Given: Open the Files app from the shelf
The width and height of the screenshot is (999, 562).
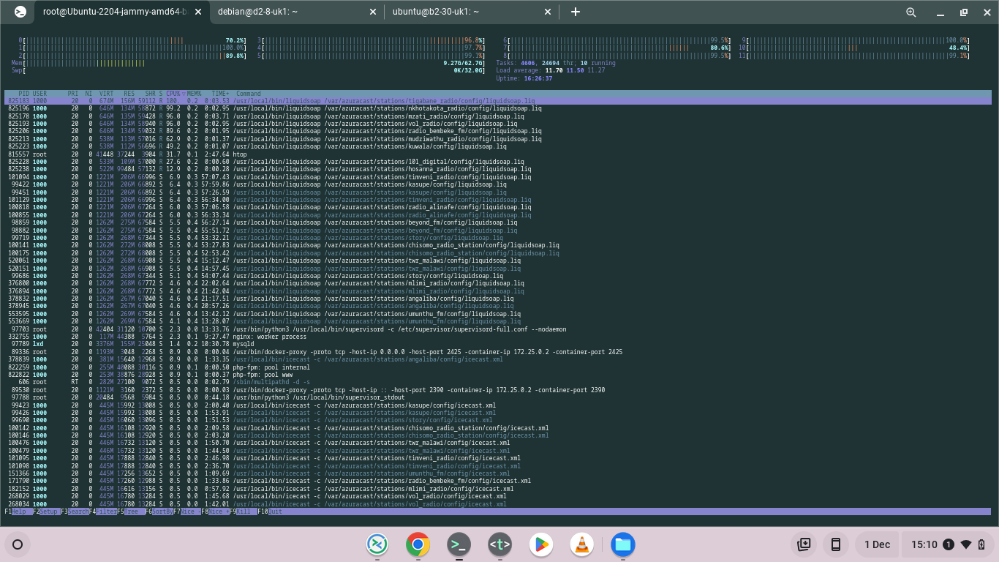Looking at the screenshot, I should click(622, 544).
